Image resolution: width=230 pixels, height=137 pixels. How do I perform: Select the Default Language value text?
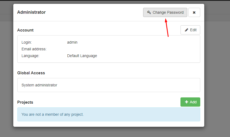pyautogui.click(x=82, y=56)
